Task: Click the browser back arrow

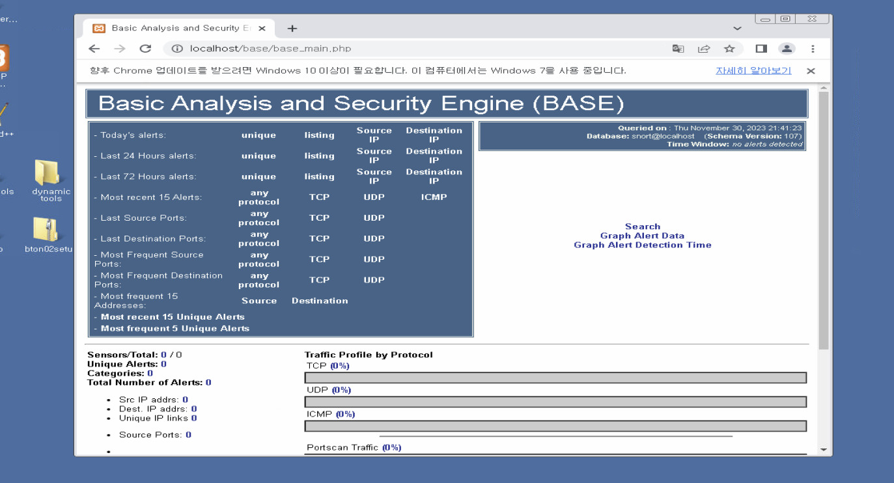Action: pos(94,49)
